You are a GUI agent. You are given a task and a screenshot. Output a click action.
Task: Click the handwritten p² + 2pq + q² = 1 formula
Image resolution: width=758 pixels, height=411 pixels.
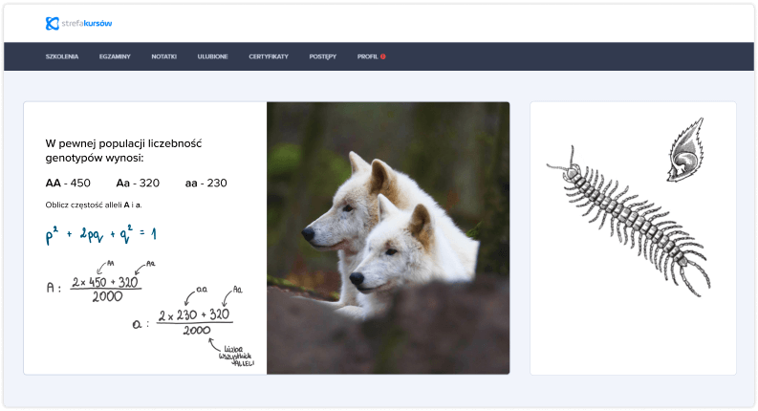(x=100, y=234)
